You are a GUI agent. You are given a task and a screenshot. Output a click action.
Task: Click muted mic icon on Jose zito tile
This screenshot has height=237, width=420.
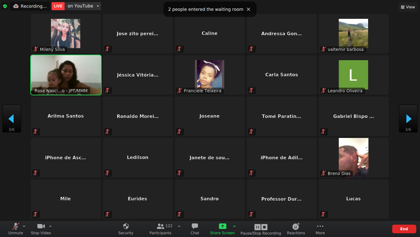click(x=107, y=49)
